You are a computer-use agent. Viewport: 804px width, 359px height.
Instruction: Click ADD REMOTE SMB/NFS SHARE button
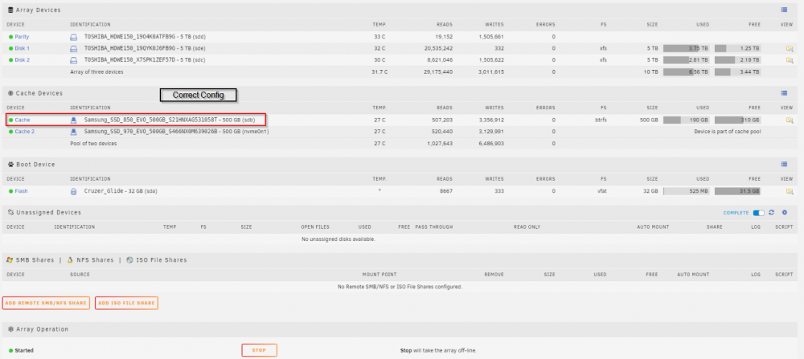[46, 303]
